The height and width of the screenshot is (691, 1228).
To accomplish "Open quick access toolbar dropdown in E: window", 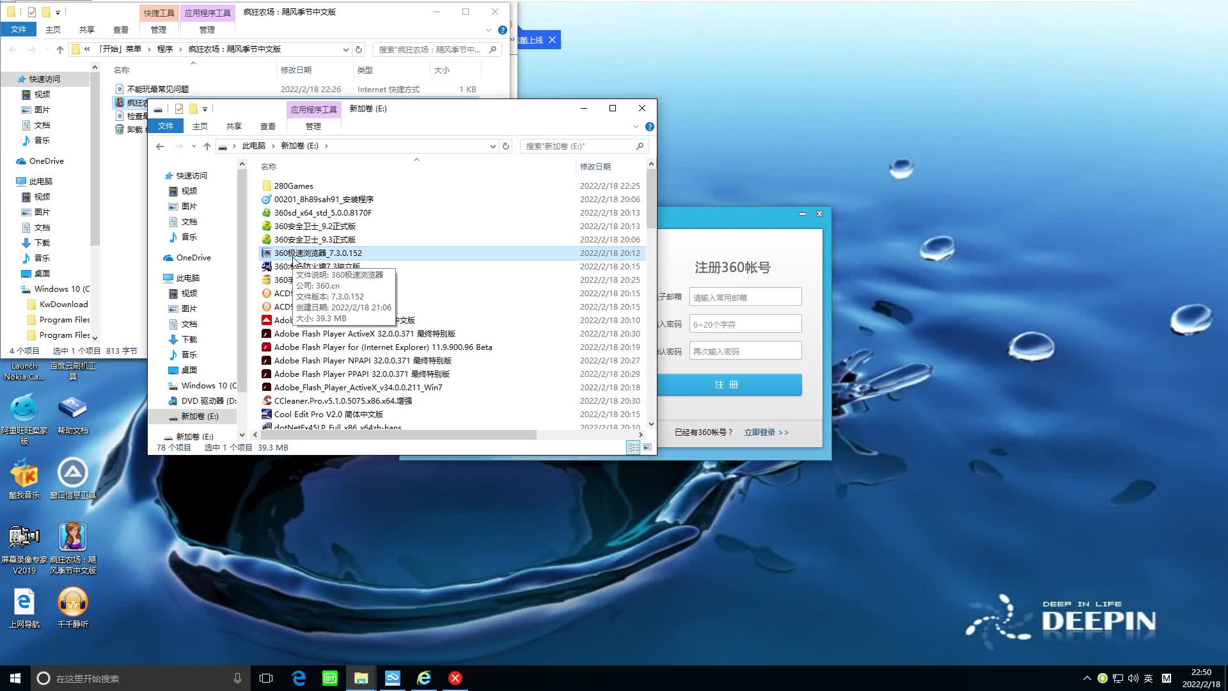I will pyautogui.click(x=205, y=109).
